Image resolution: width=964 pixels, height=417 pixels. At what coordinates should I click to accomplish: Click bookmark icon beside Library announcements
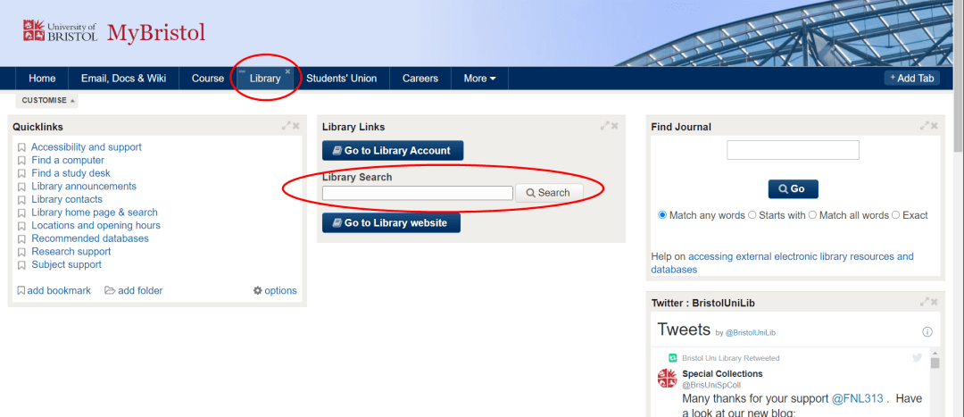coord(21,187)
